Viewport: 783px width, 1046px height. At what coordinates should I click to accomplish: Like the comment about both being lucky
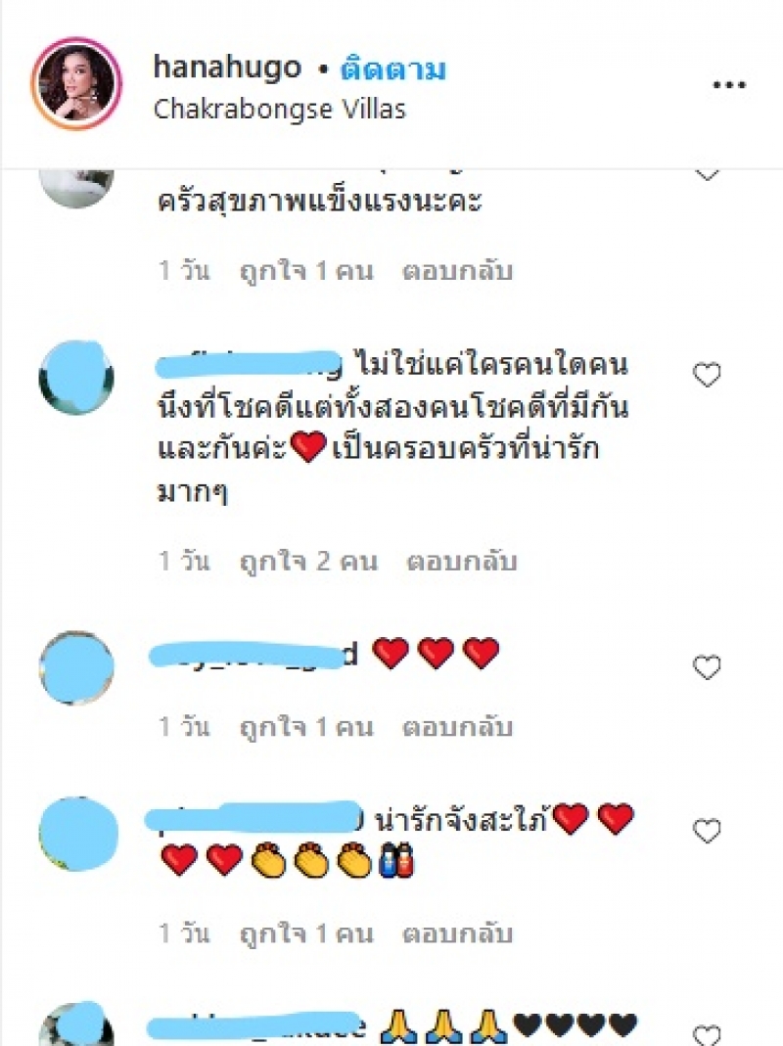coord(707,375)
